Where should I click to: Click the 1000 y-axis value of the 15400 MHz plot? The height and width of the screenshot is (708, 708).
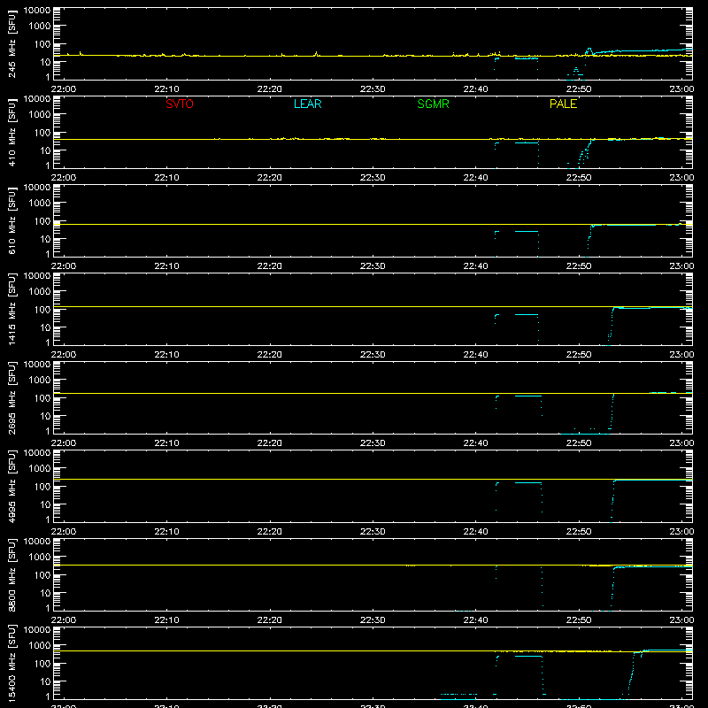pos(40,645)
